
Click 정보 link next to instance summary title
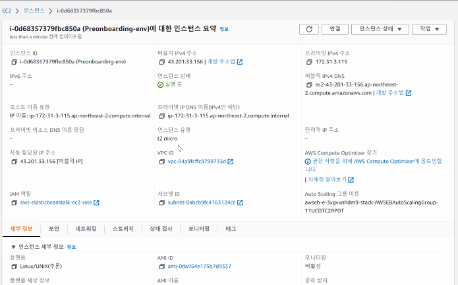[x=224, y=29]
